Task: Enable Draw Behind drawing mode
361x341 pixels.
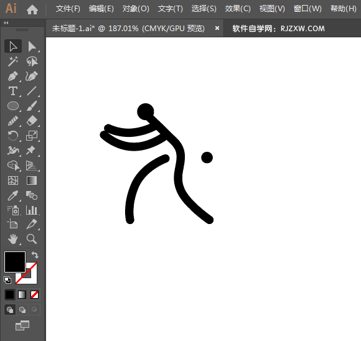Action: 22,310
